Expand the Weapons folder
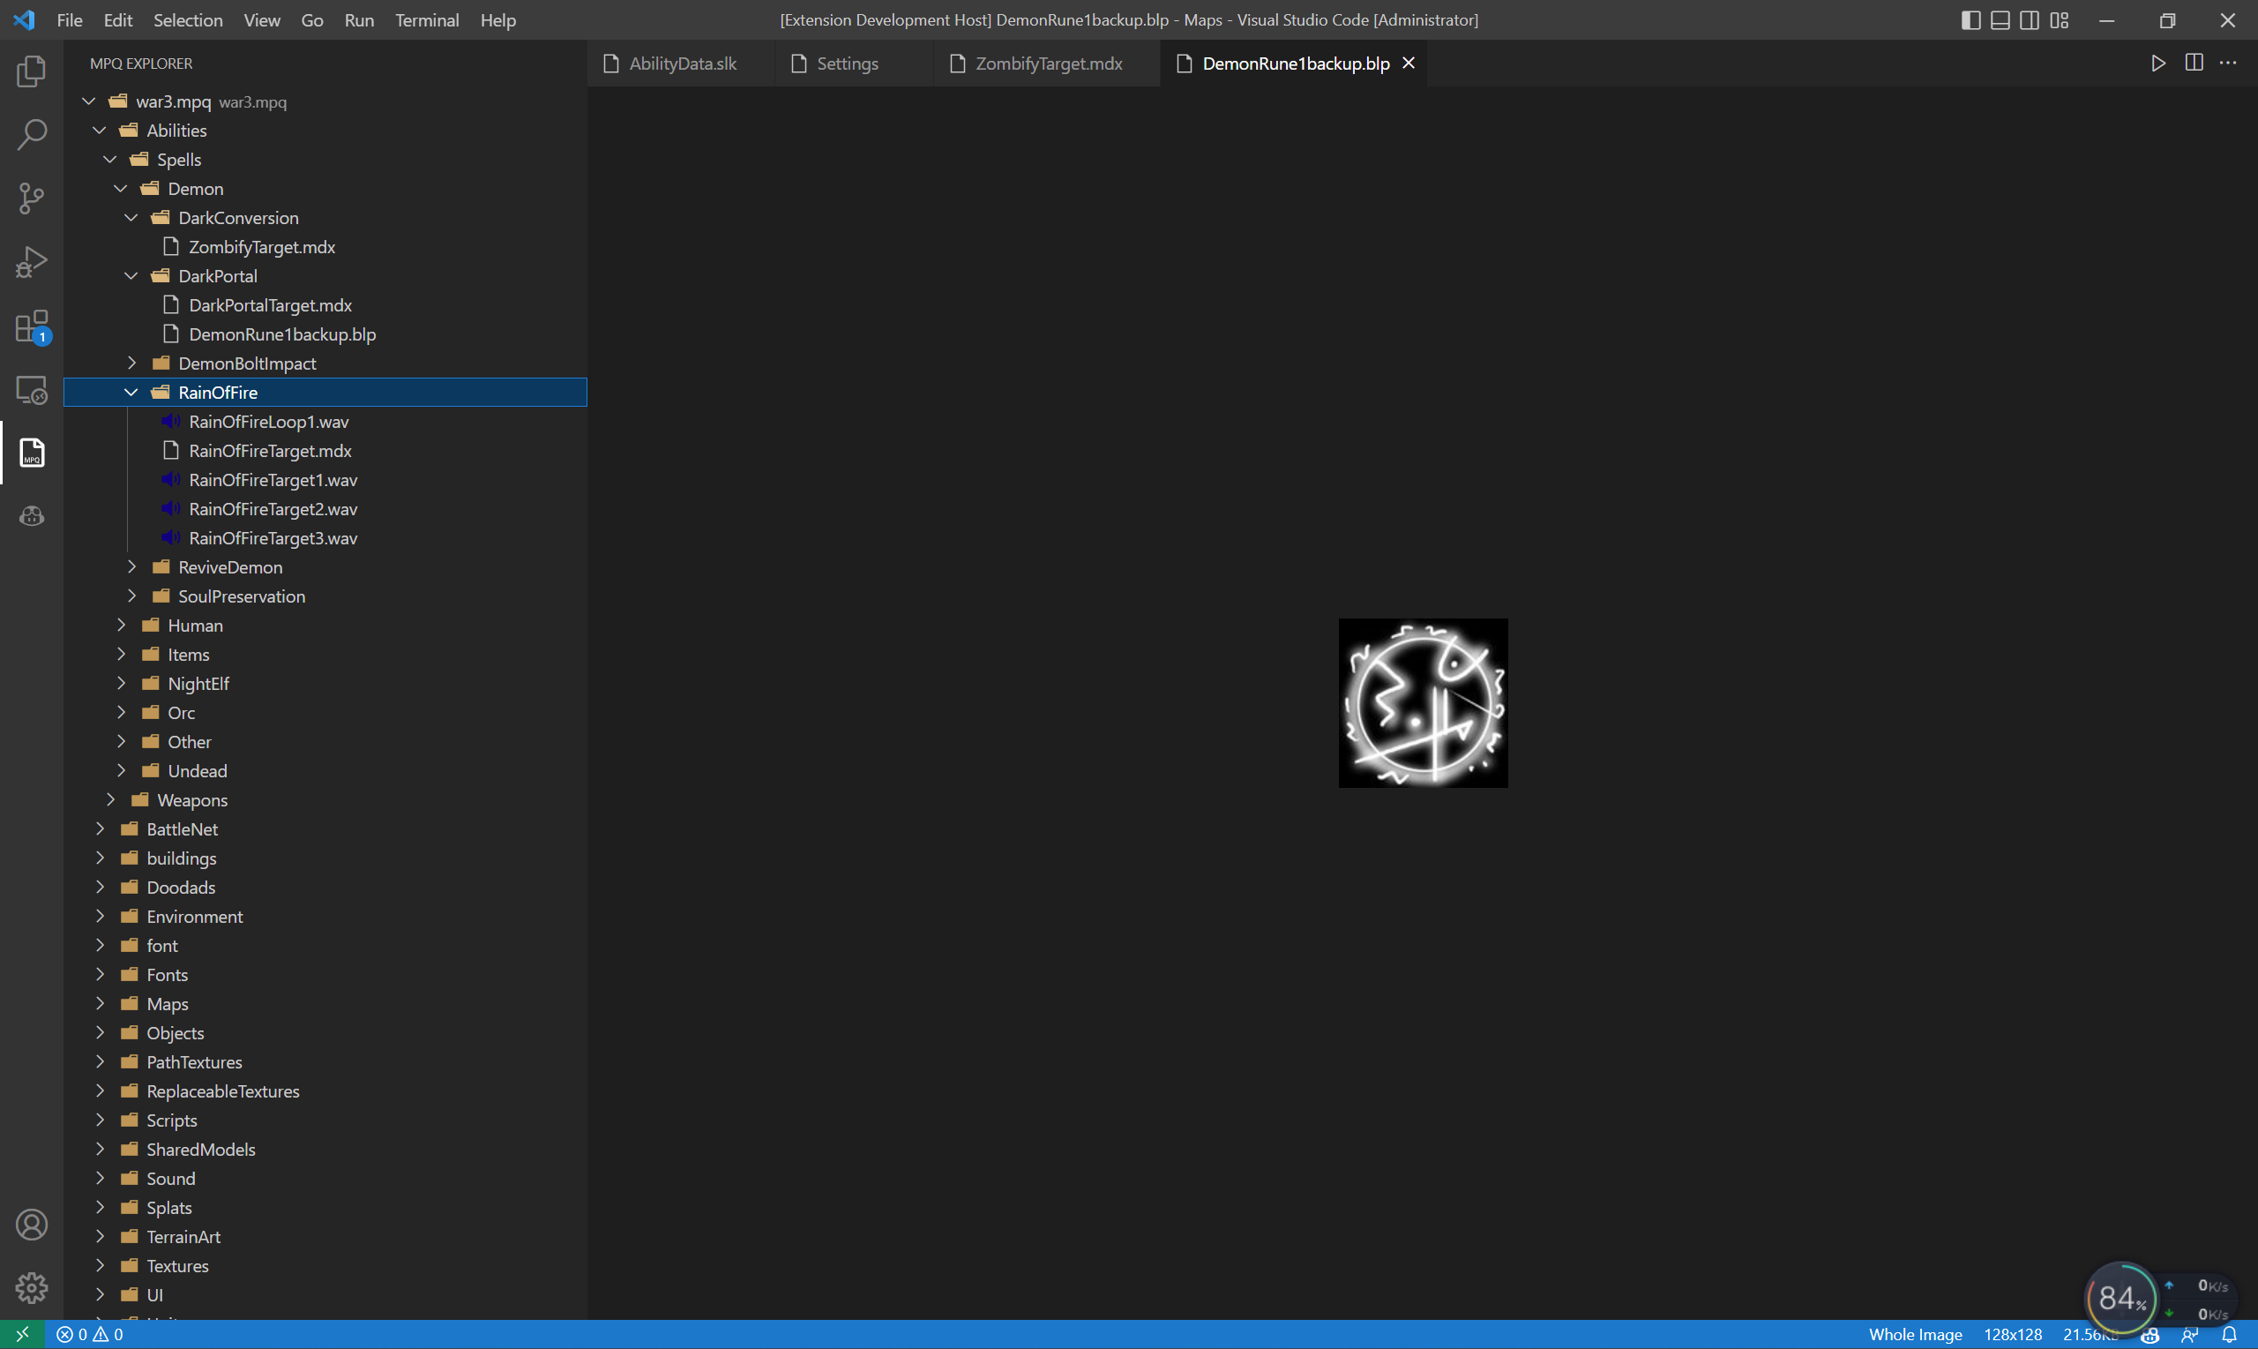The image size is (2258, 1349). coord(111,800)
